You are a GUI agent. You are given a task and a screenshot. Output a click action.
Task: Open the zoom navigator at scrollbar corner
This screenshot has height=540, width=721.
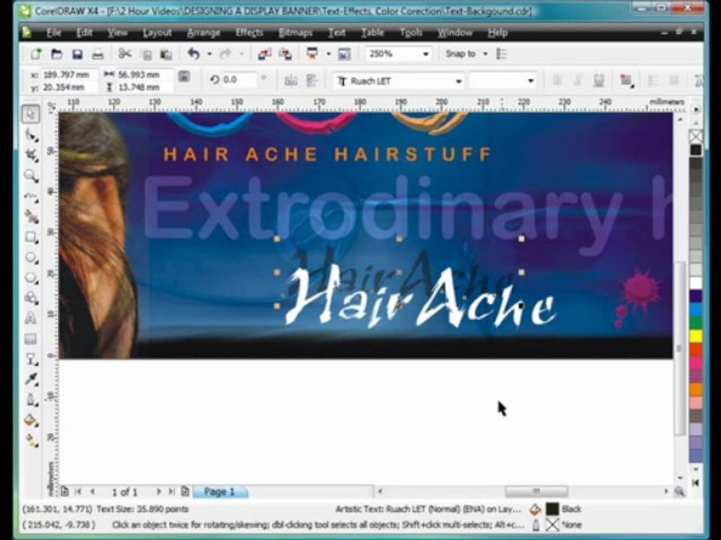click(x=679, y=492)
